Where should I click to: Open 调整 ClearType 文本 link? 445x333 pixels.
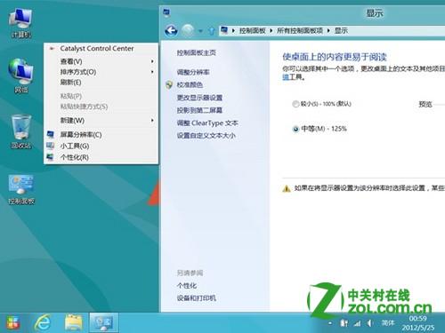point(207,123)
